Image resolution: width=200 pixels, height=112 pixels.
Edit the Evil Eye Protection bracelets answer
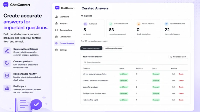pos(174,94)
